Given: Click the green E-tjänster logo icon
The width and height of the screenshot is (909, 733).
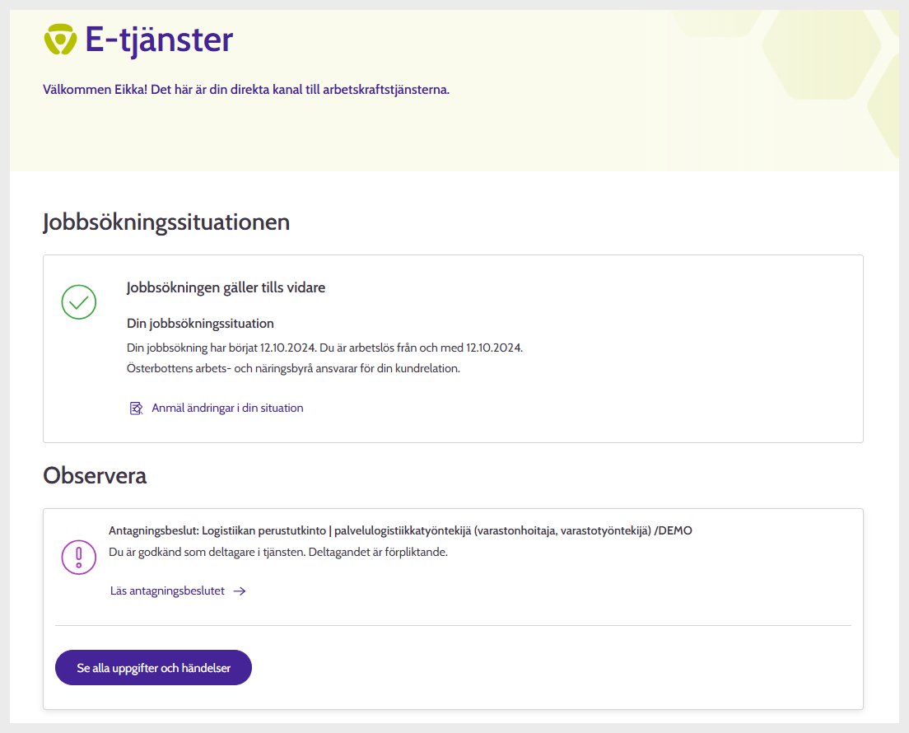Looking at the screenshot, I should click(x=60, y=40).
